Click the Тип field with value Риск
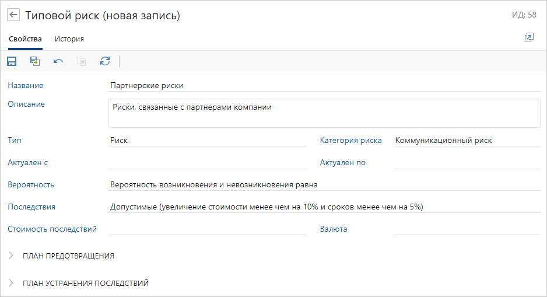Viewport: 547px width, 297px height. point(207,140)
